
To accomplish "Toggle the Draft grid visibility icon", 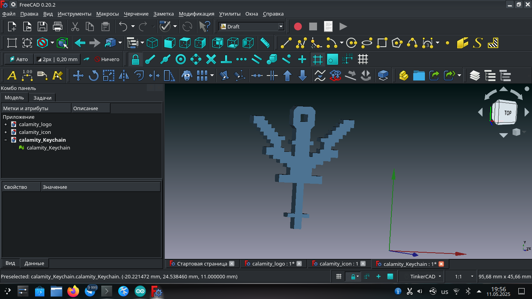I will (x=363, y=59).
